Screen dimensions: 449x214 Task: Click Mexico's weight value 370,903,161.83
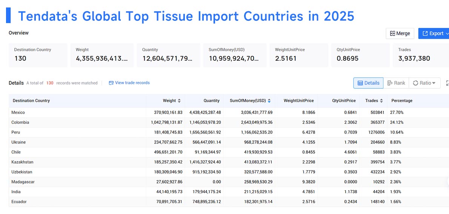coord(168,112)
